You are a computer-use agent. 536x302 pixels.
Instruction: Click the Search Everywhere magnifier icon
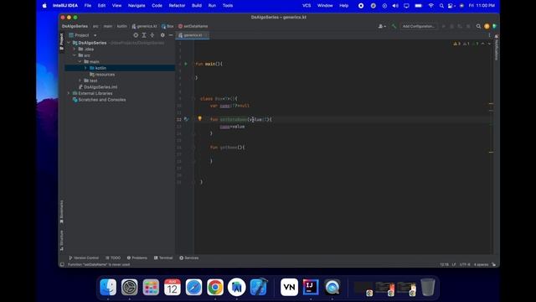point(478,26)
